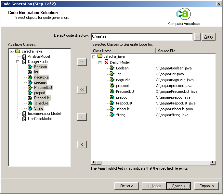
Task: Click the PredmetList class icon in Selected Classes
Action: pyautogui.click(x=112, y=91)
